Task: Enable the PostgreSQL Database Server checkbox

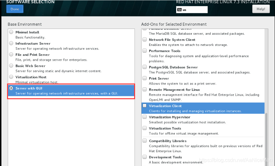Action: tap(144, 67)
